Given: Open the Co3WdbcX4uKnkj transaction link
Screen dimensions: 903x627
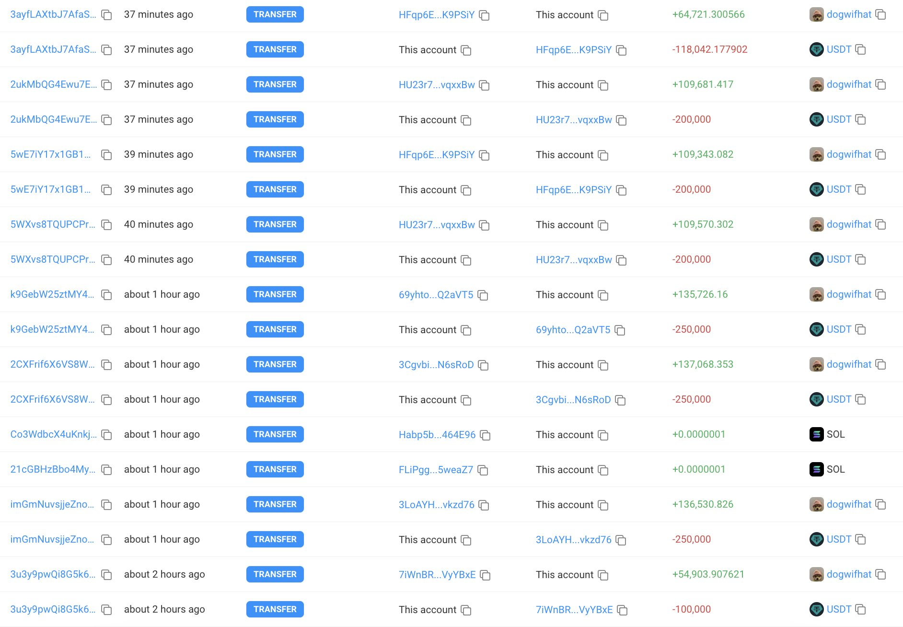Looking at the screenshot, I should tap(53, 435).
